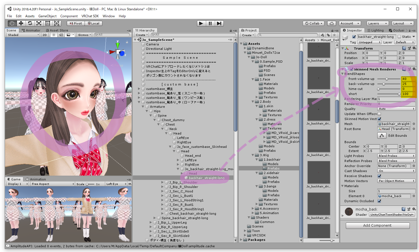This screenshot has height=252, width=419.
Task: Click the back-volume-up slider
Action: tap(388, 84)
